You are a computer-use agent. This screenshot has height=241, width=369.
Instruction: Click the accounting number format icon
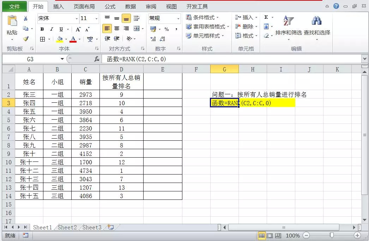point(153,29)
